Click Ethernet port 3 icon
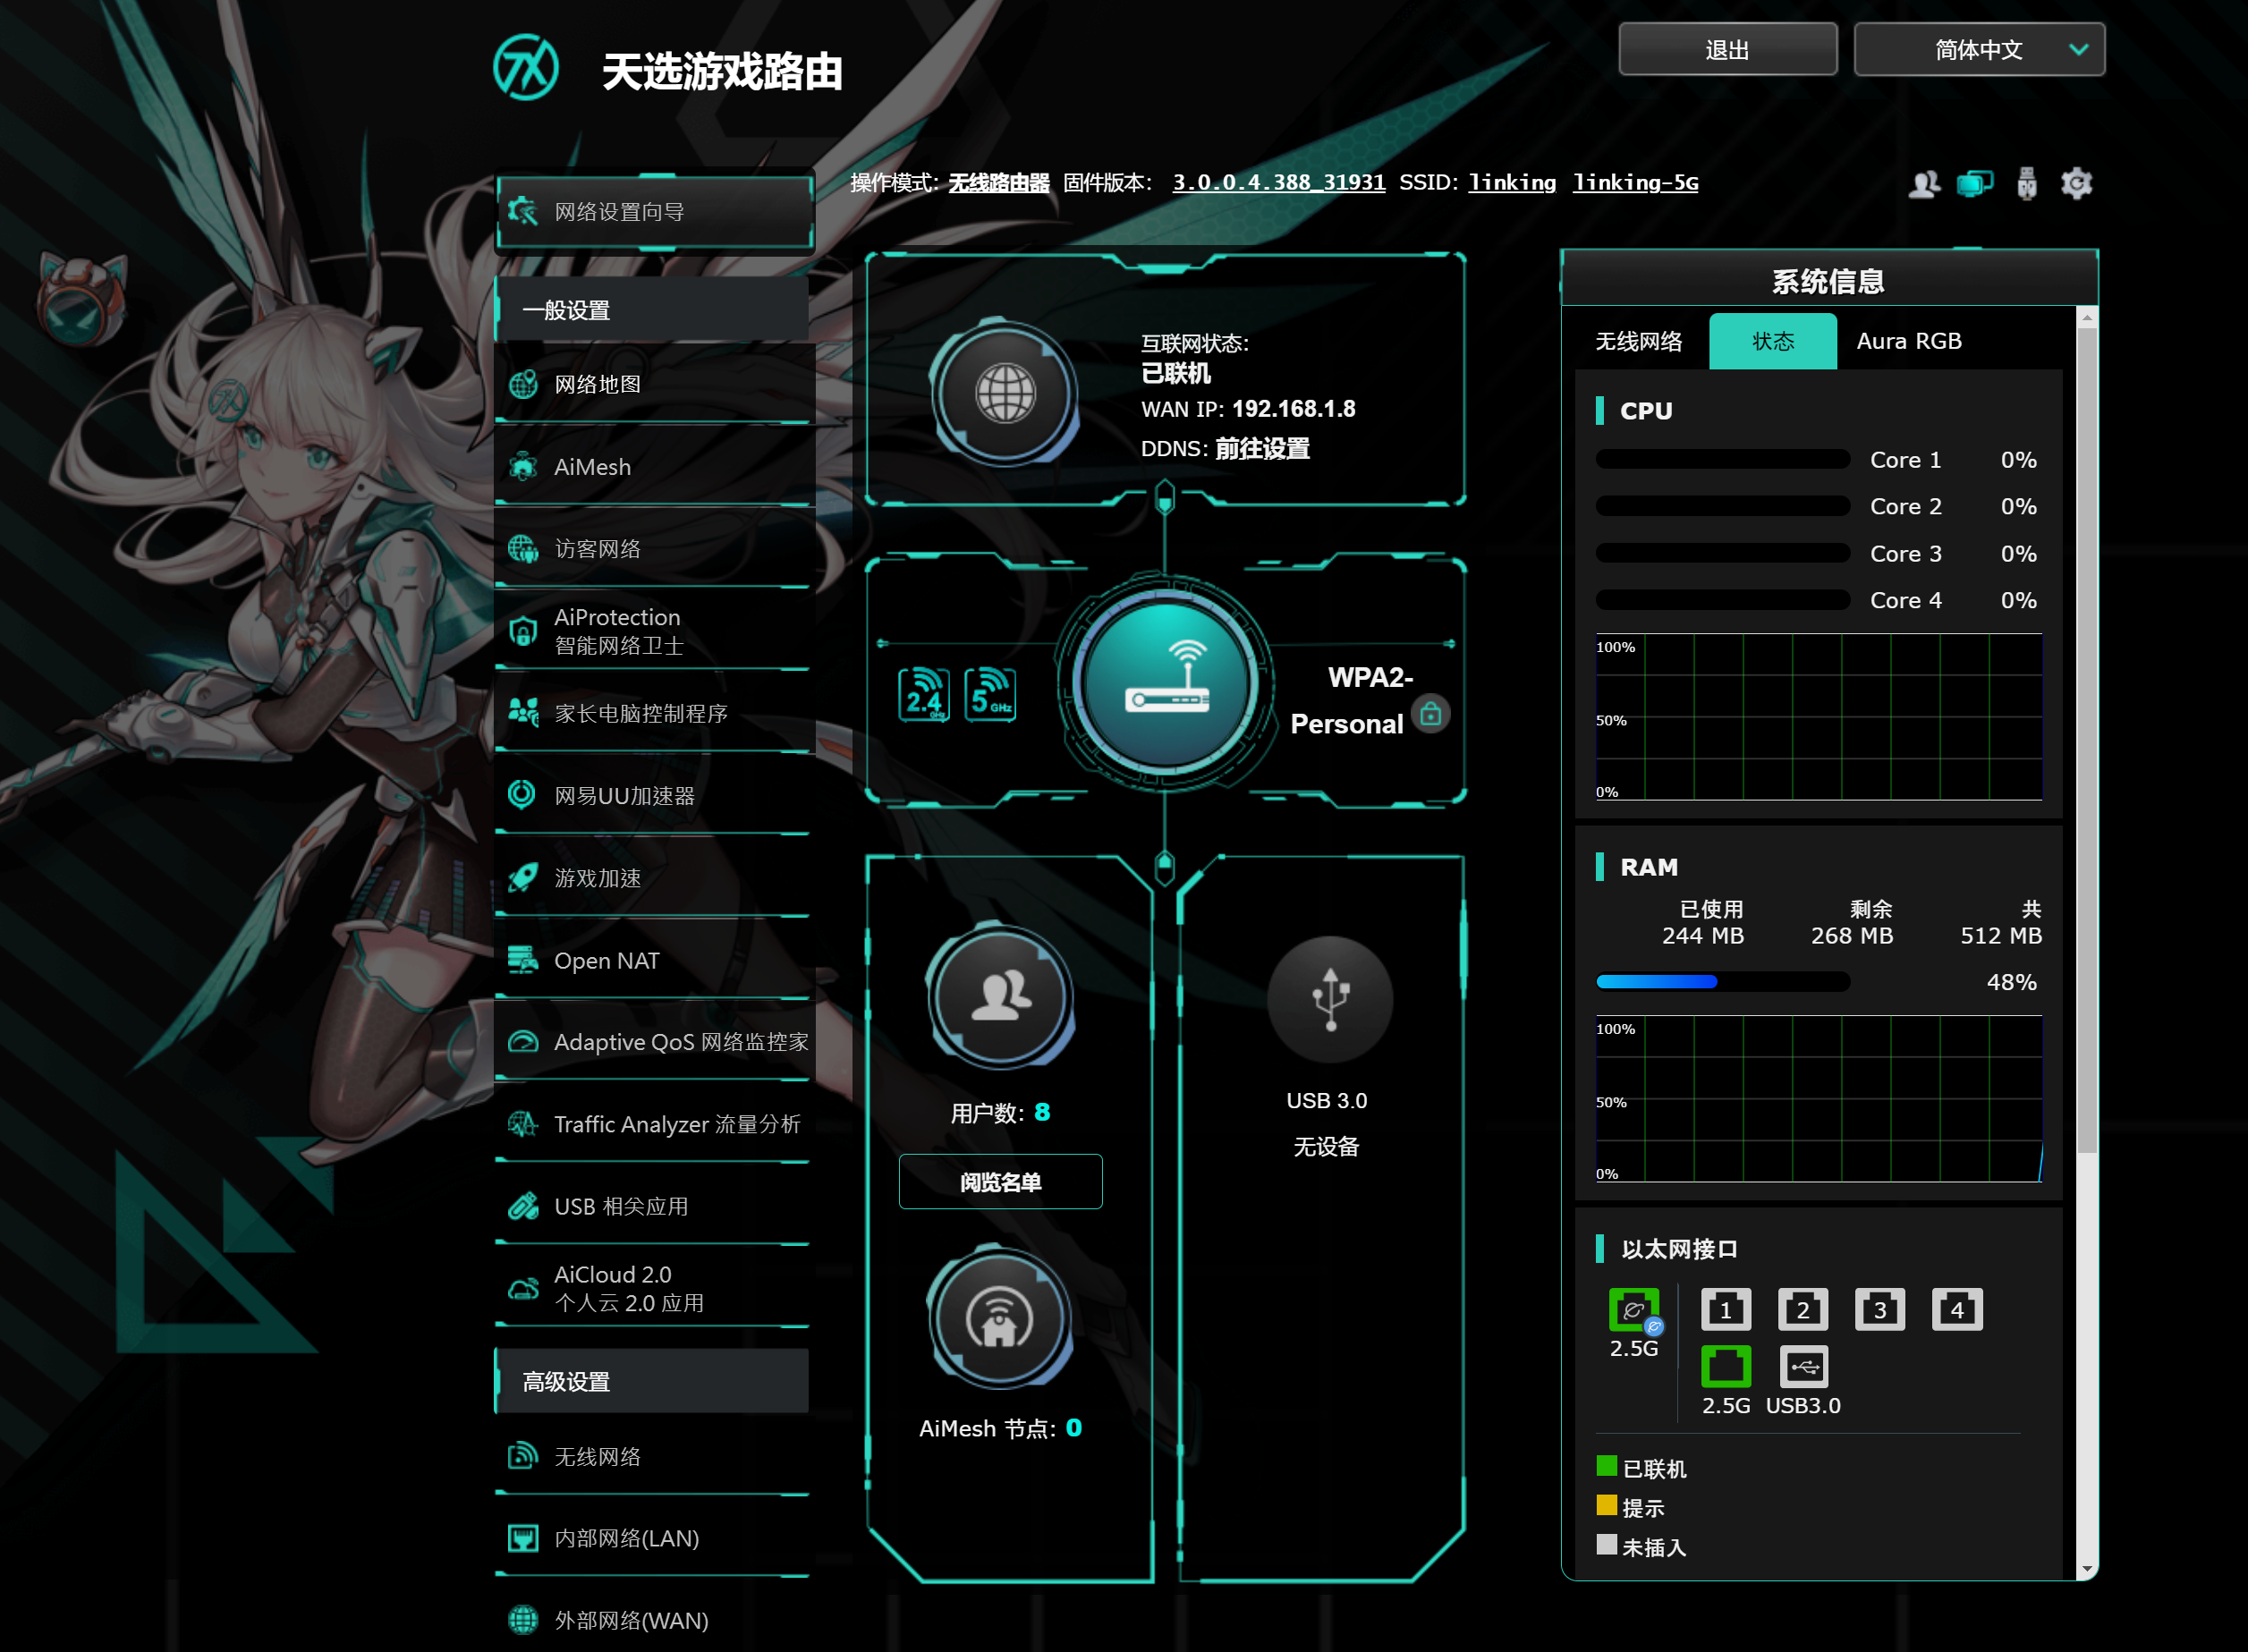This screenshot has height=1652, width=2248. [x=1880, y=1309]
